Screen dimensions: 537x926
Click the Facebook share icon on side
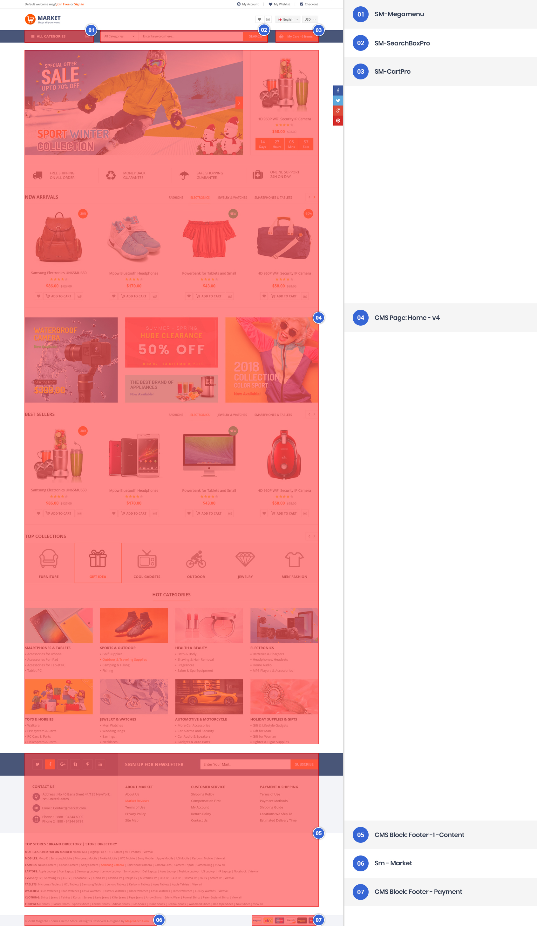coord(338,91)
